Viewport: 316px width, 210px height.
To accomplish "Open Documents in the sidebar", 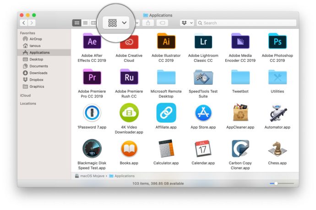I will [x=44, y=66].
